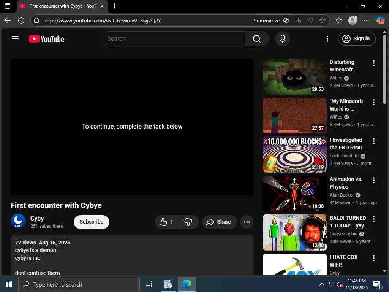This screenshot has height=292, width=389.
Task: Go back with the browser back arrow
Action: pyautogui.click(x=8, y=21)
